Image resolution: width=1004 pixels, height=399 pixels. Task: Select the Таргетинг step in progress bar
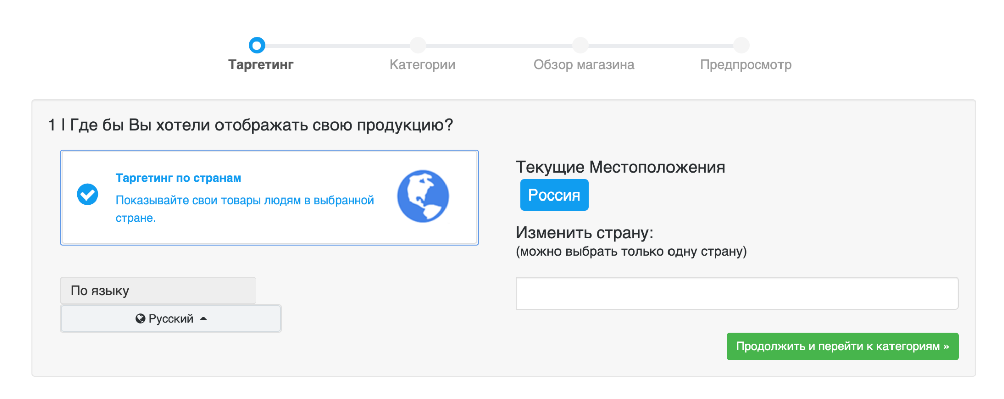(261, 65)
